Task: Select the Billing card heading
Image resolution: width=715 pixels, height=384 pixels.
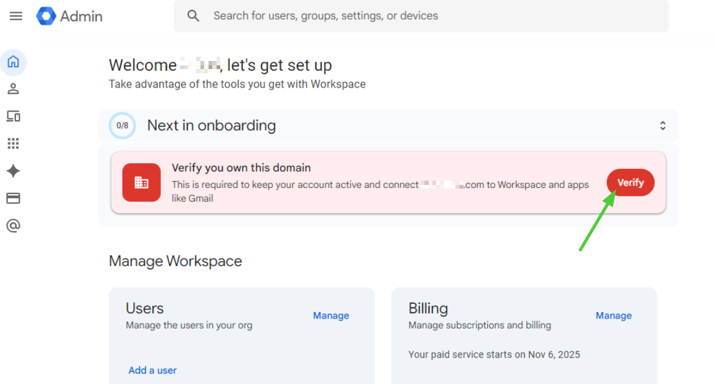Action: click(428, 308)
